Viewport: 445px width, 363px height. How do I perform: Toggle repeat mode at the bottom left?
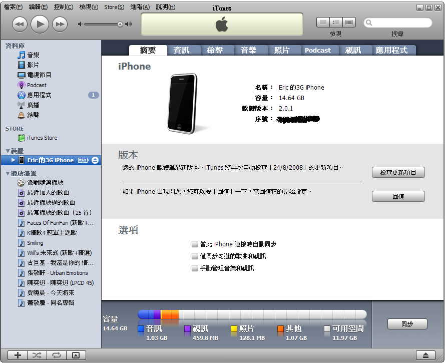click(x=56, y=355)
